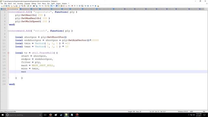The height and width of the screenshot is (117, 208).
Task: Select the concommands.lua tab
Action: (13, 9)
